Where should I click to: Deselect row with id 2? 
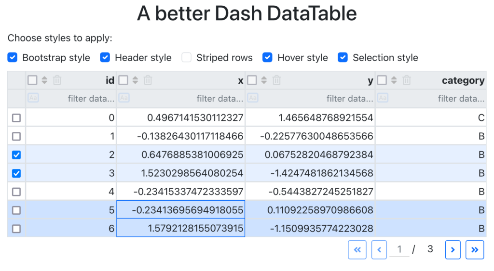[x=16, y=155]
